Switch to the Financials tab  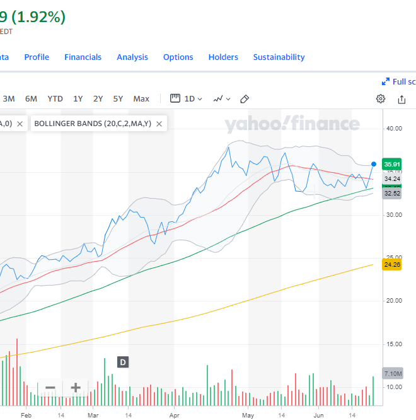83,57
